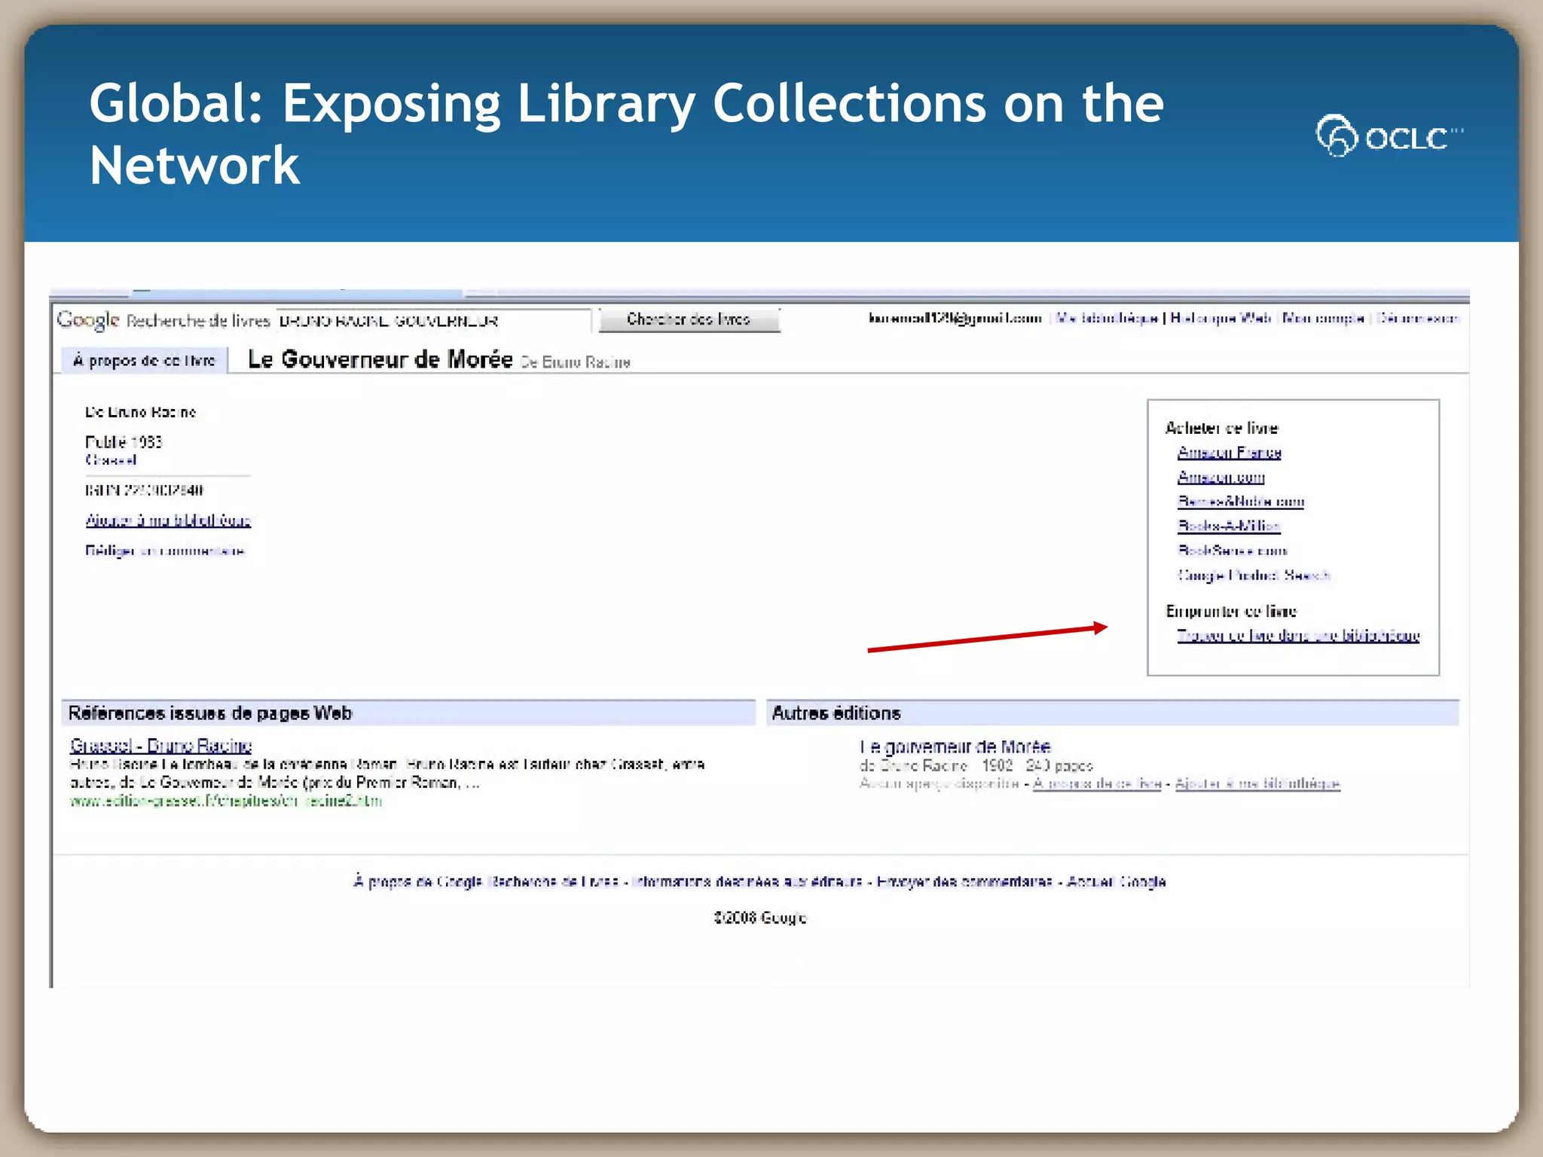This screenshot has height=1157, width=1543.
Task: Select the 'À propos de ce livre' tab
Action: point(144,360)
